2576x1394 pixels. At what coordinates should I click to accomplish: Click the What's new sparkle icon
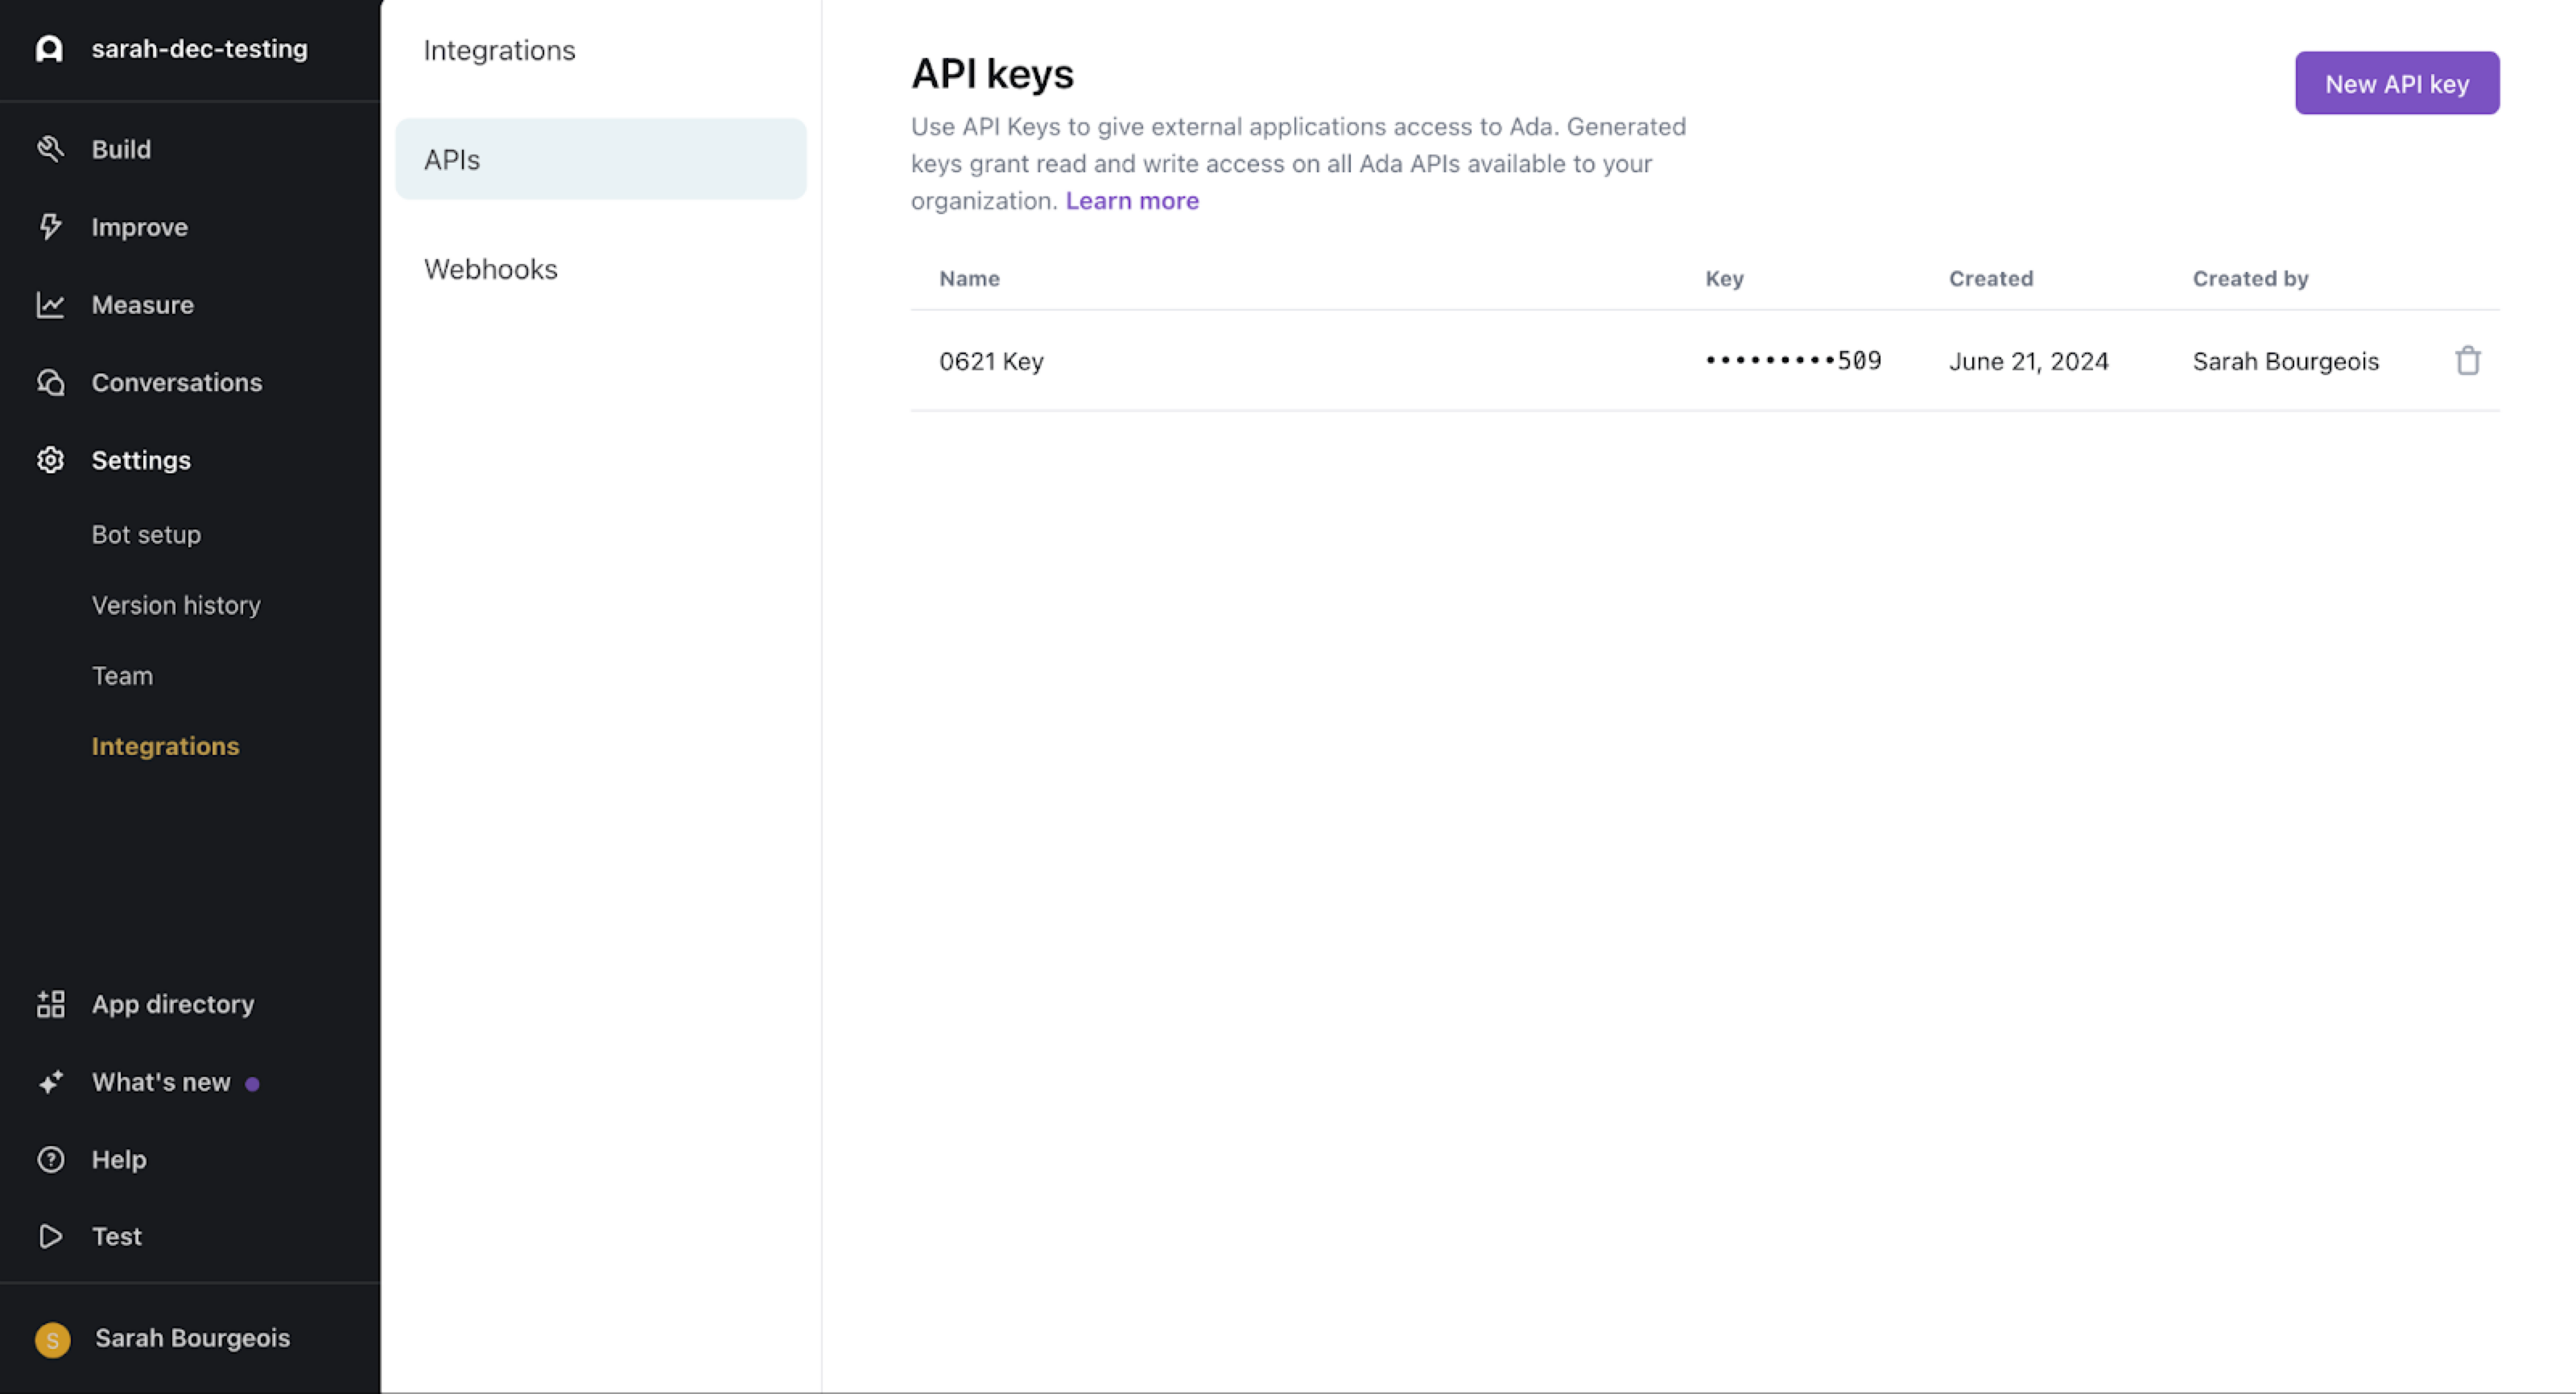point(51,1081)
